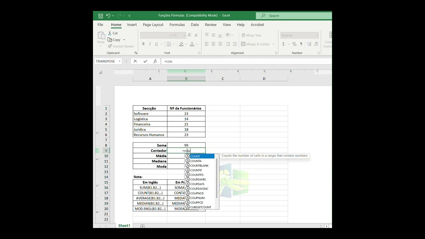Image resolution: width=425 pixels, height=239 pixels.
Task: Click the Search box in title bar
Action: [294, 16]
